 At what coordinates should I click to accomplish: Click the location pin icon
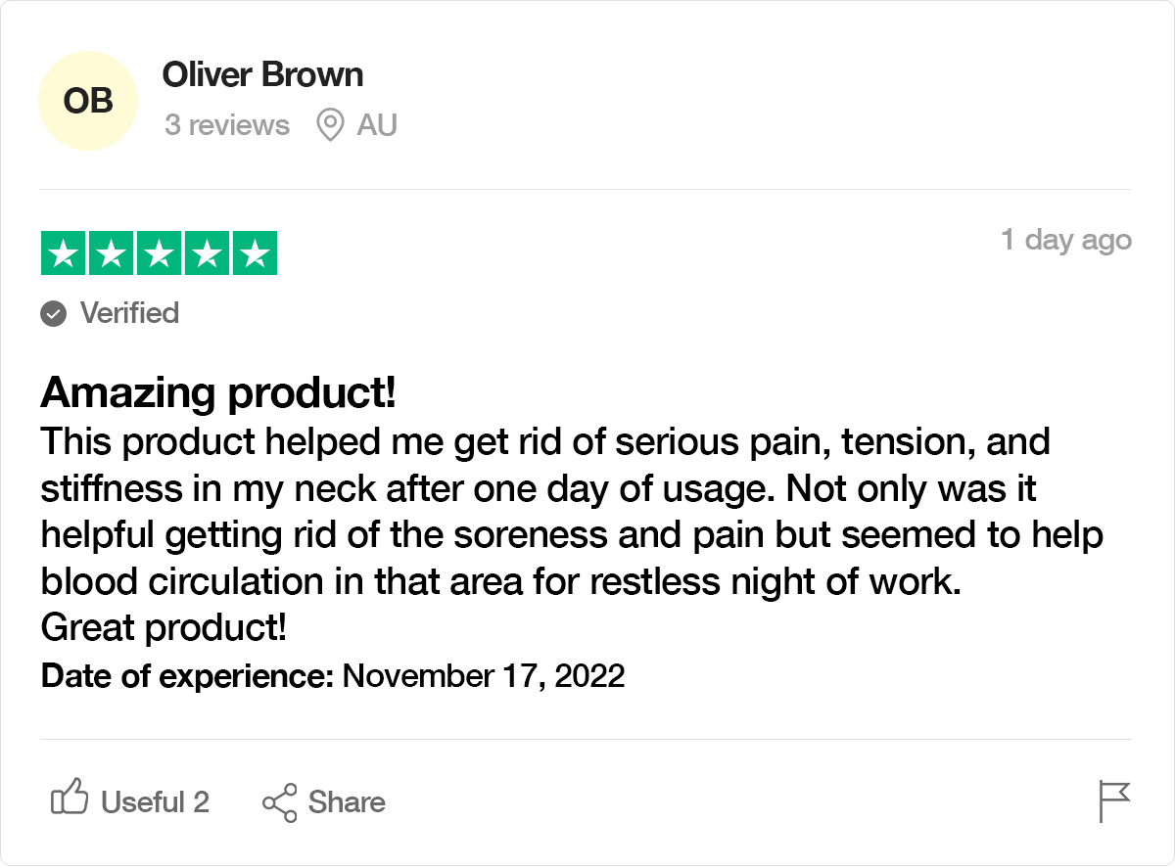(331, 125)
